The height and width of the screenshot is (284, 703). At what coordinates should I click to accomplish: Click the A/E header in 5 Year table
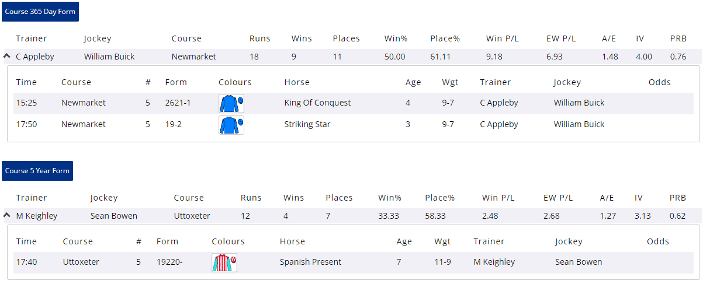608,198
